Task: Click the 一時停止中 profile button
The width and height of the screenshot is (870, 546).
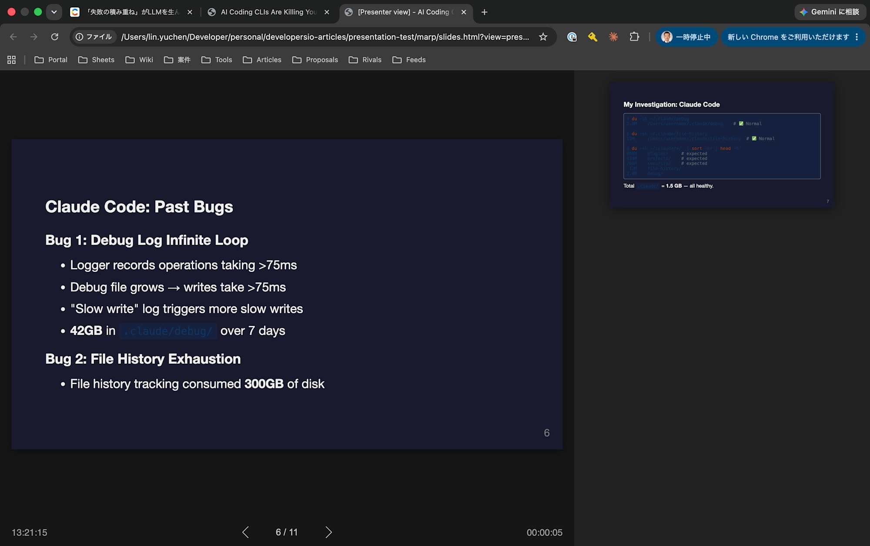Action: click(x=686, y=37)
